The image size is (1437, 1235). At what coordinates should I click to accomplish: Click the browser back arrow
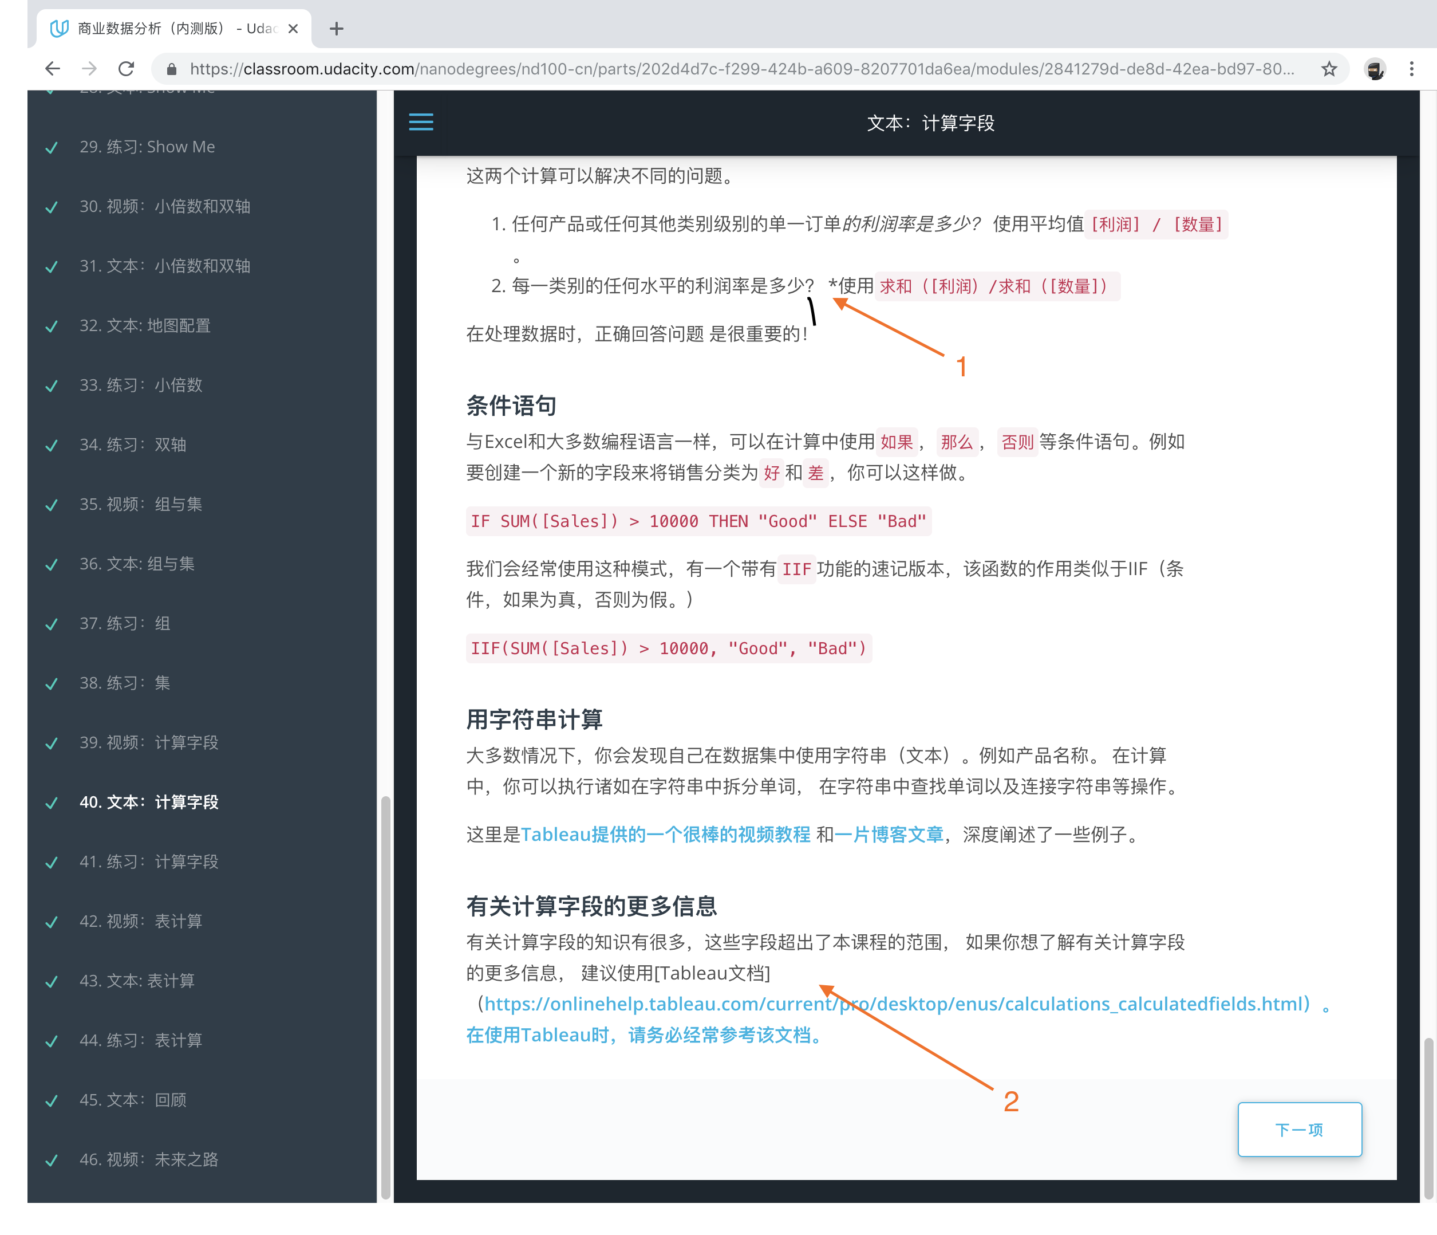pos(53,68)
